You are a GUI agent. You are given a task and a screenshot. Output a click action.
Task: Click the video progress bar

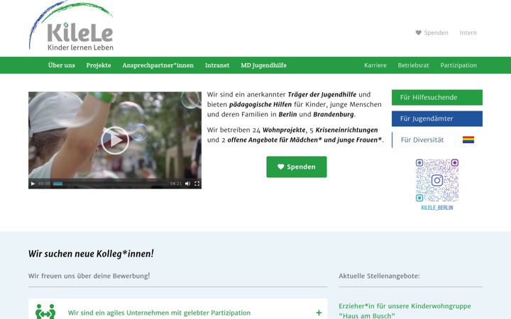coord(110,184)
